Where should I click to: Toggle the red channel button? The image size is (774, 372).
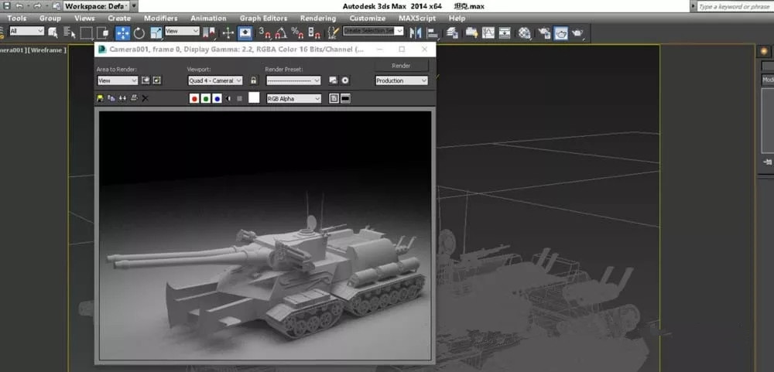pyautogui.click(x=194, y=98)
